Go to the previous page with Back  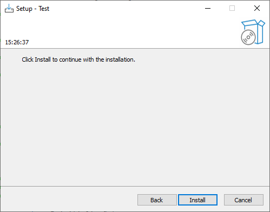[157, 200]
